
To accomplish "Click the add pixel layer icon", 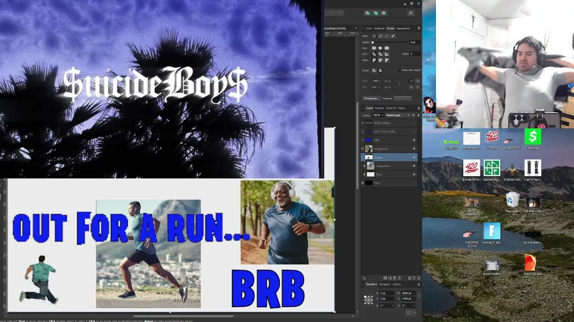I will (414, 278).
